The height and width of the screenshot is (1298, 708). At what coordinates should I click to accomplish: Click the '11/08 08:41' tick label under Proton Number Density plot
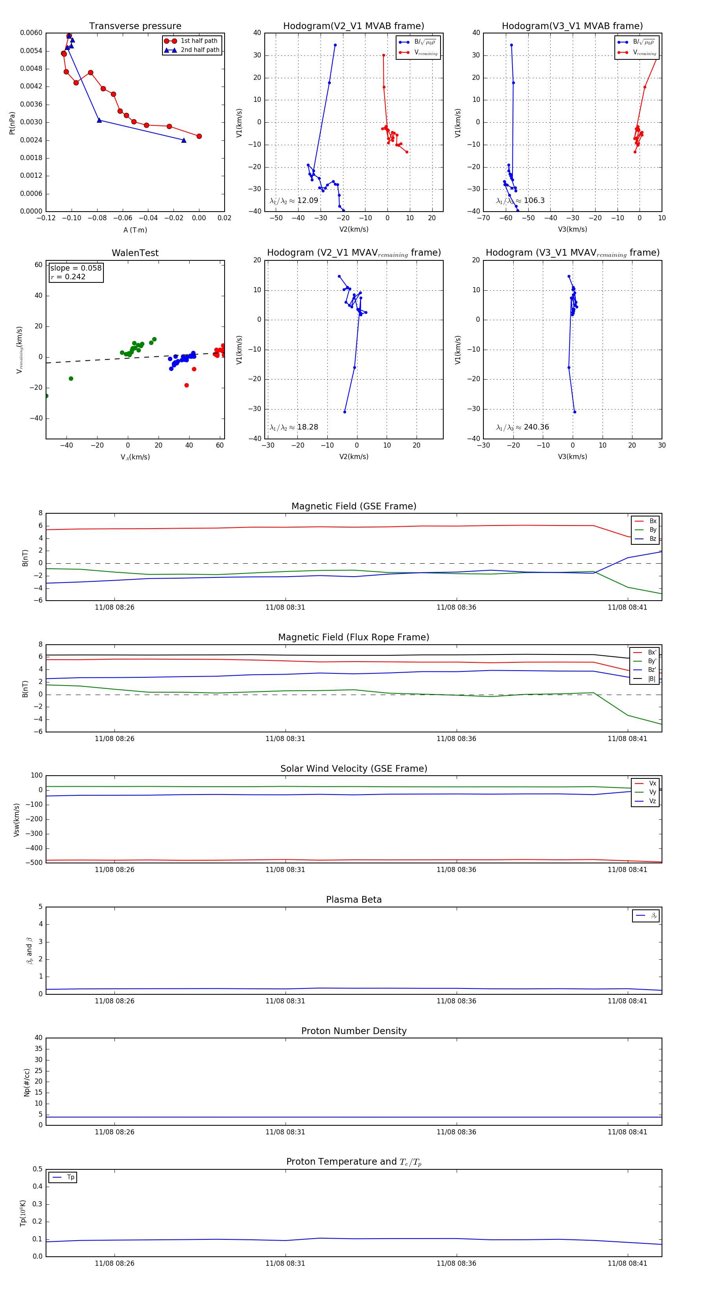[x=627, y=1132]
